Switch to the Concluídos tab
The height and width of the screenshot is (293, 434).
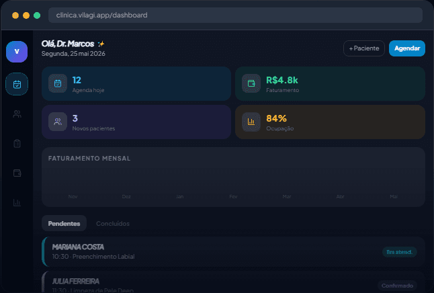(x=113, y=223)
